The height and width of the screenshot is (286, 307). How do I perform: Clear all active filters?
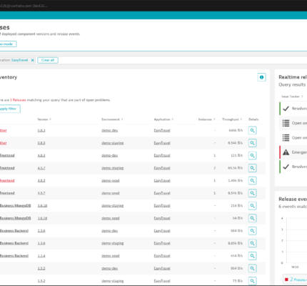[48, 60]
